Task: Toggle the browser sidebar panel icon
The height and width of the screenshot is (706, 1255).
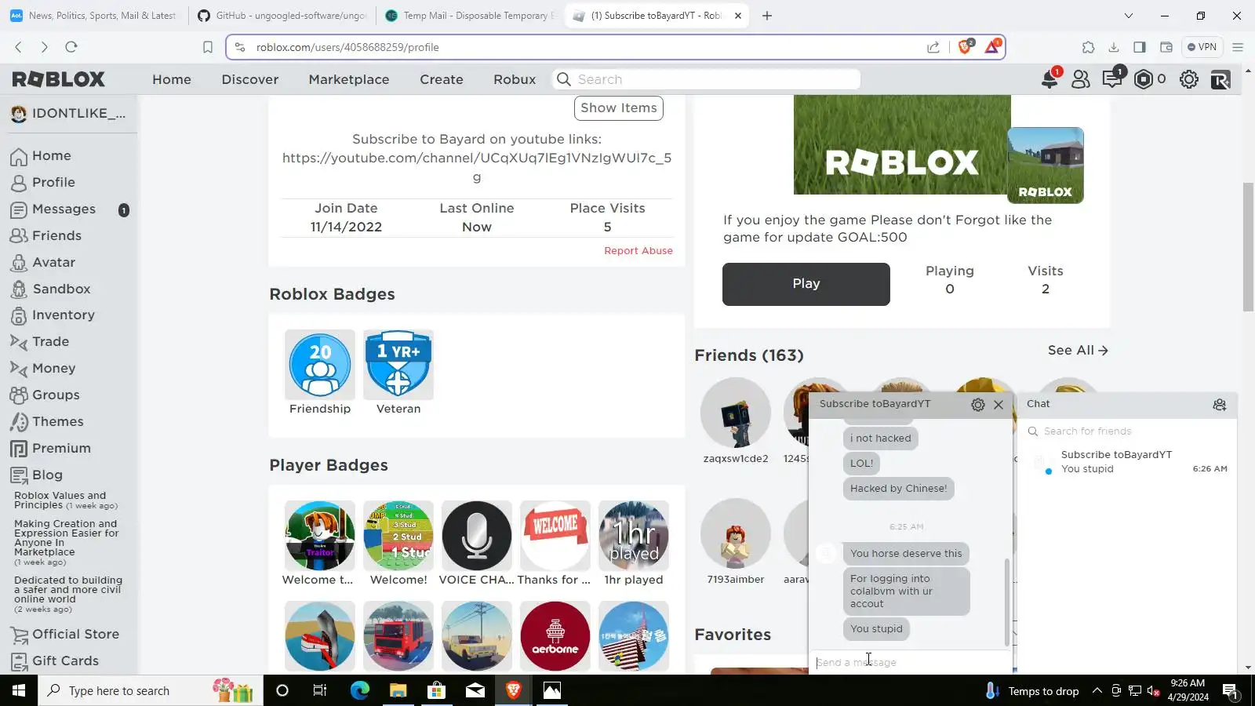Action: tap(1140, 47)
